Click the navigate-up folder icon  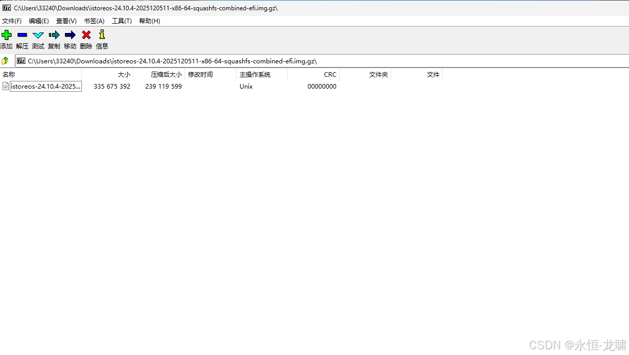5,60
